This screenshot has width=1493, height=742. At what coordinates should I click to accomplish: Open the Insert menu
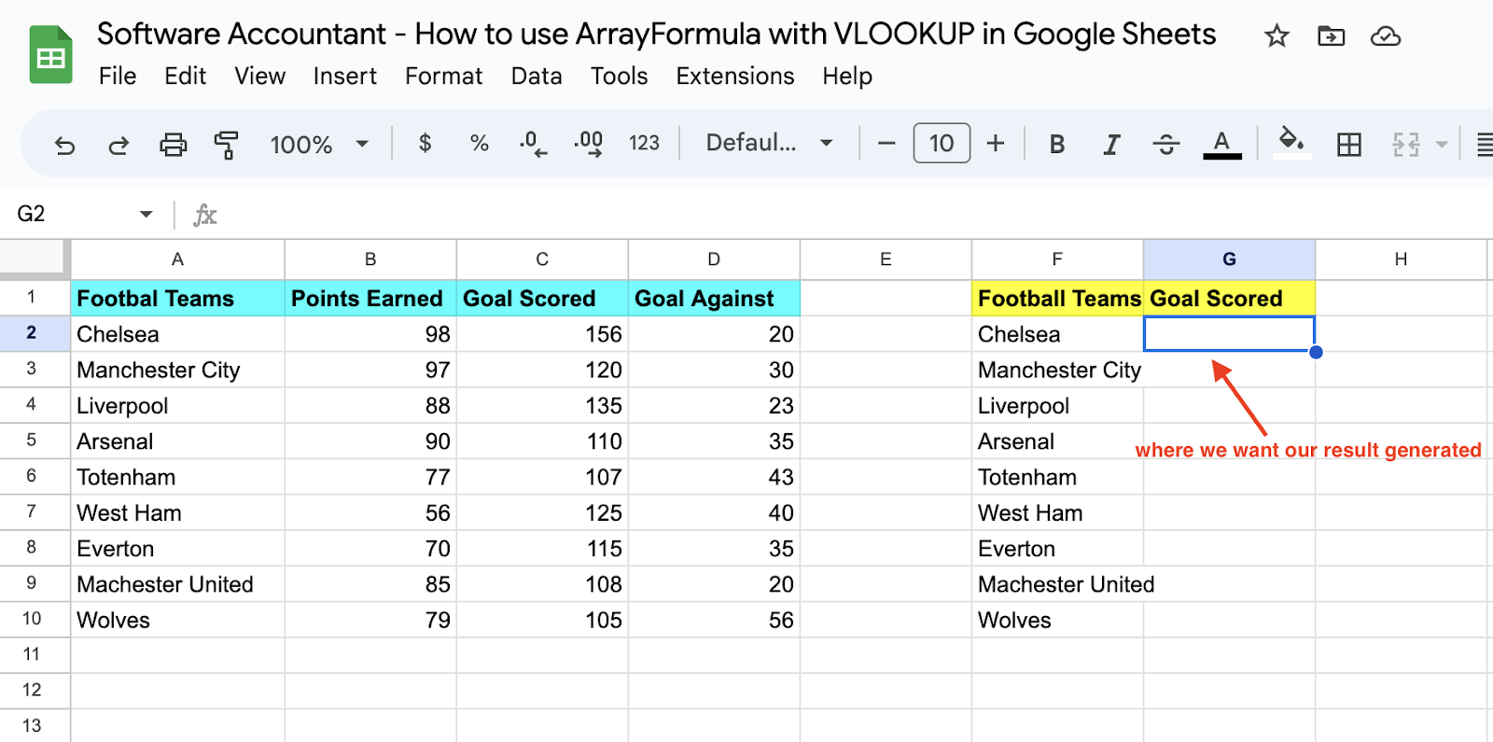pos(344,77)
